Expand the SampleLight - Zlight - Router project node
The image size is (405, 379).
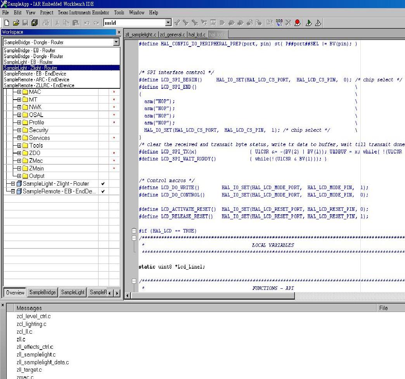pyautogui.click(x=13, y=184)
